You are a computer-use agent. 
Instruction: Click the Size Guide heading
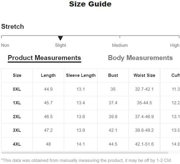tap(90, 4)
